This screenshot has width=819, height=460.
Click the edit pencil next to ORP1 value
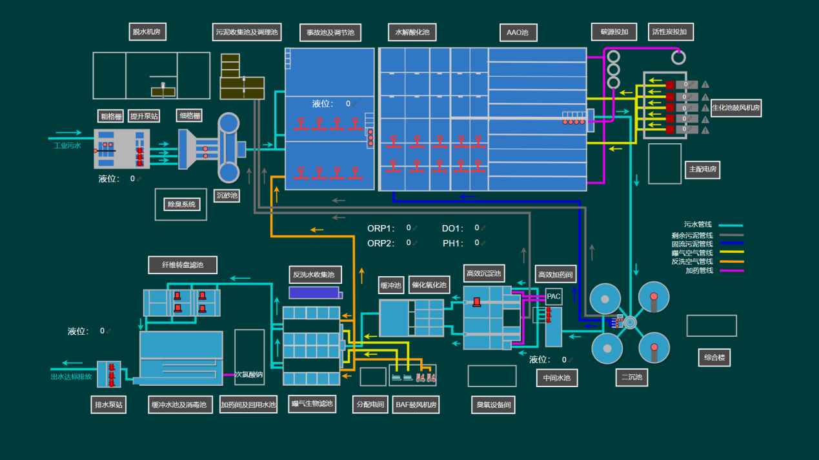(415, 228)
